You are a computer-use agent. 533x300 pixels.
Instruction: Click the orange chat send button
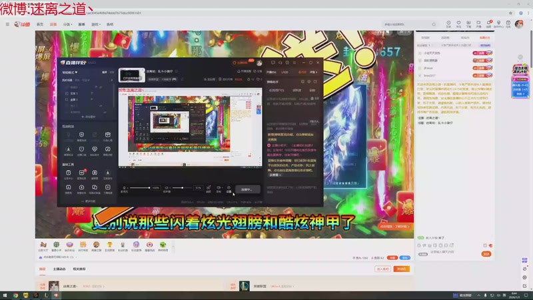486,254
